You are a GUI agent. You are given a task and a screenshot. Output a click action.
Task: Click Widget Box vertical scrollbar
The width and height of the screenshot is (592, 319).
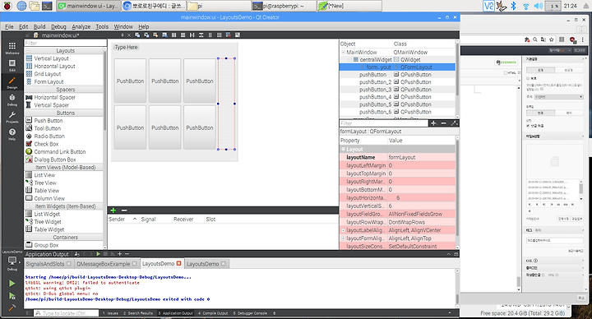(104, 147)
